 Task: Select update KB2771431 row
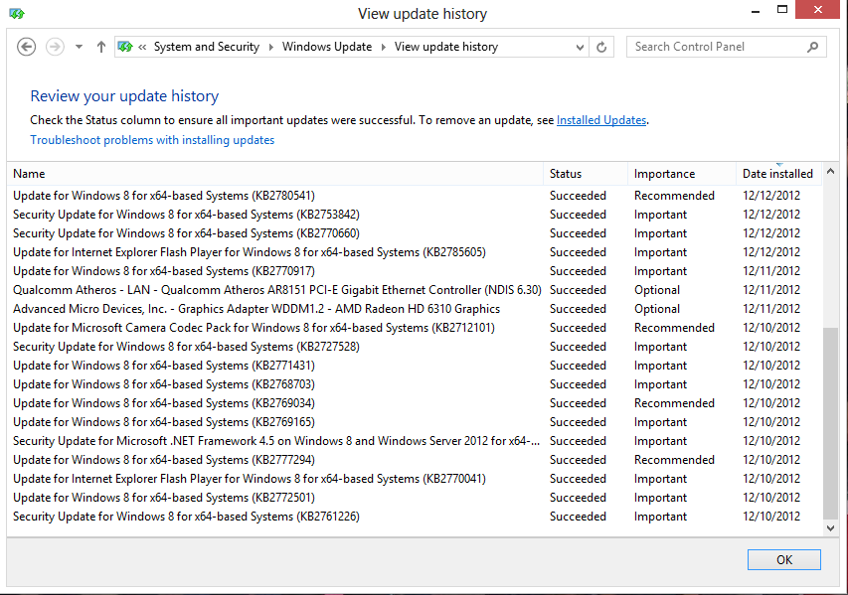pyautogui.click(x=415, y=366)
